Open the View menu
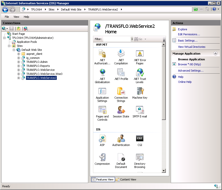 pyautogui.click(x=16, y=17)
